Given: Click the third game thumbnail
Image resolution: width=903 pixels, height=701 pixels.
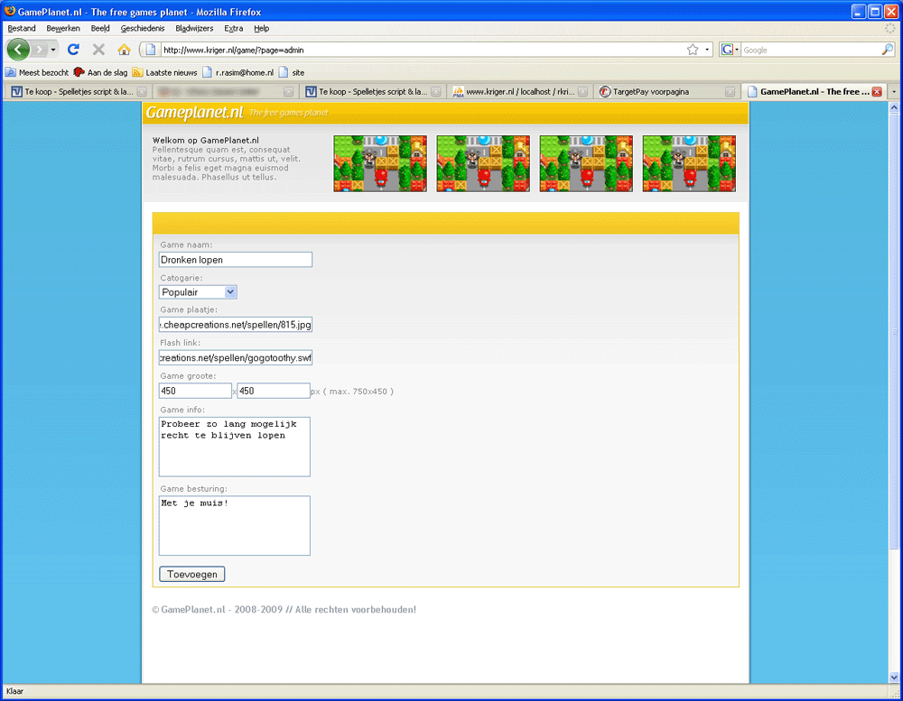Looking at the screenshot, I should pyautogui.click(x=586, y=163).
